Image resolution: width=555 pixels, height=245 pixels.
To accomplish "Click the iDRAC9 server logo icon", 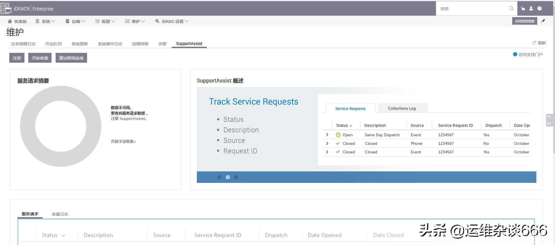I will point(6,8).
